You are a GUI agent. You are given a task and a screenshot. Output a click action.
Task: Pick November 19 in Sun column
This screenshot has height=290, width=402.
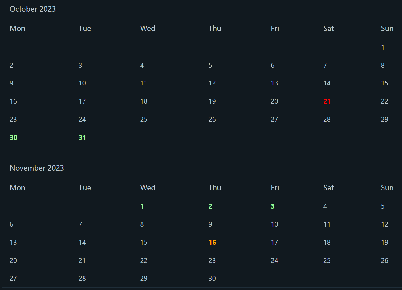(x=384, y=242)
